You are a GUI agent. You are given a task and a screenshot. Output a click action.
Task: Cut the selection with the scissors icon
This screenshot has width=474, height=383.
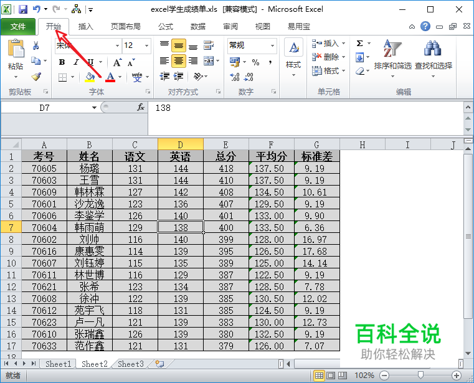click(x=36, y=45)
